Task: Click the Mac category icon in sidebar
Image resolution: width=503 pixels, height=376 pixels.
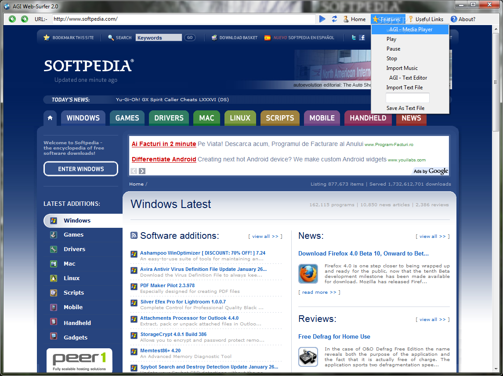Action: pyautogui.click(x=54, y=263)
